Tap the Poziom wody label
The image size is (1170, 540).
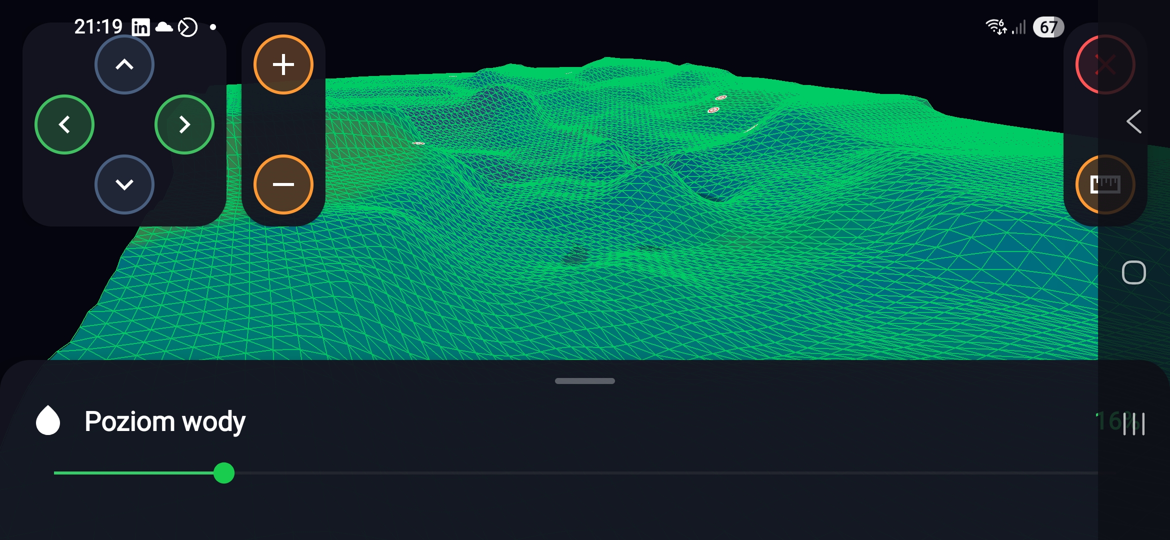click(x=165, y=421)
